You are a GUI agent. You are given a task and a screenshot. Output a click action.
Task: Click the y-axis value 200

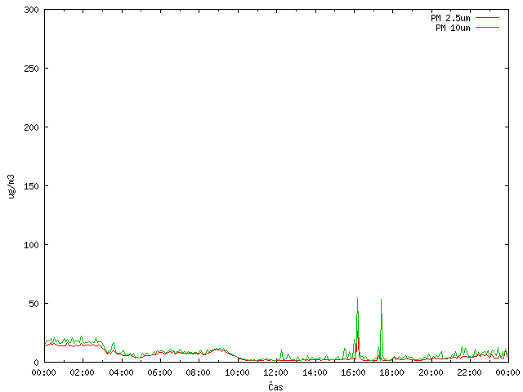click(31, 127)
